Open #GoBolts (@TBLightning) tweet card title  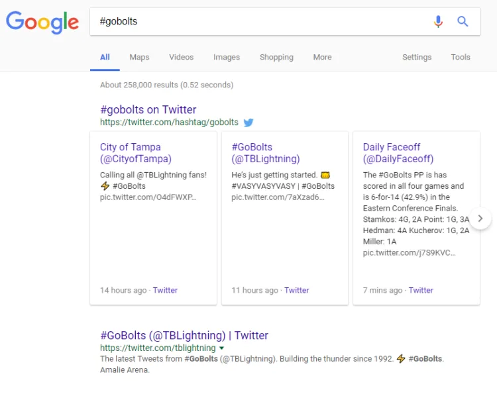click(266, 153)
